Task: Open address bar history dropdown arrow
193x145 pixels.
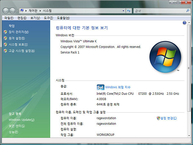Action: click(123, 11)
